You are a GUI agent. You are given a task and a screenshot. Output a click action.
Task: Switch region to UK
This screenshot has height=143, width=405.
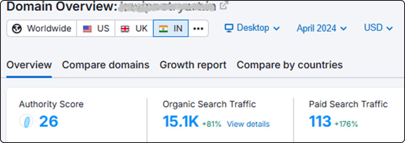(134, 28)
